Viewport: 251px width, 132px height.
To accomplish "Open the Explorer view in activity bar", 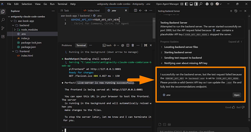I will [x=3, y=11].
